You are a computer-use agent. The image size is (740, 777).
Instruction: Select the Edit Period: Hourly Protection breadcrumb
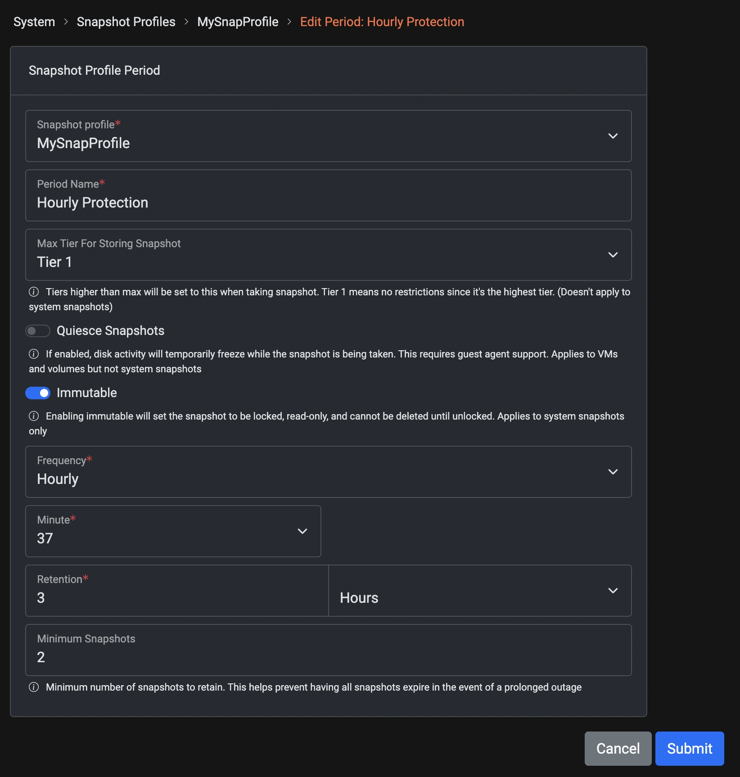point(382,21)
